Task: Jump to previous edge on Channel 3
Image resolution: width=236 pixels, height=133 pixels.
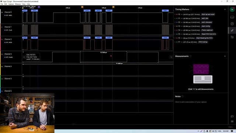Action: [x=24, y=57]
